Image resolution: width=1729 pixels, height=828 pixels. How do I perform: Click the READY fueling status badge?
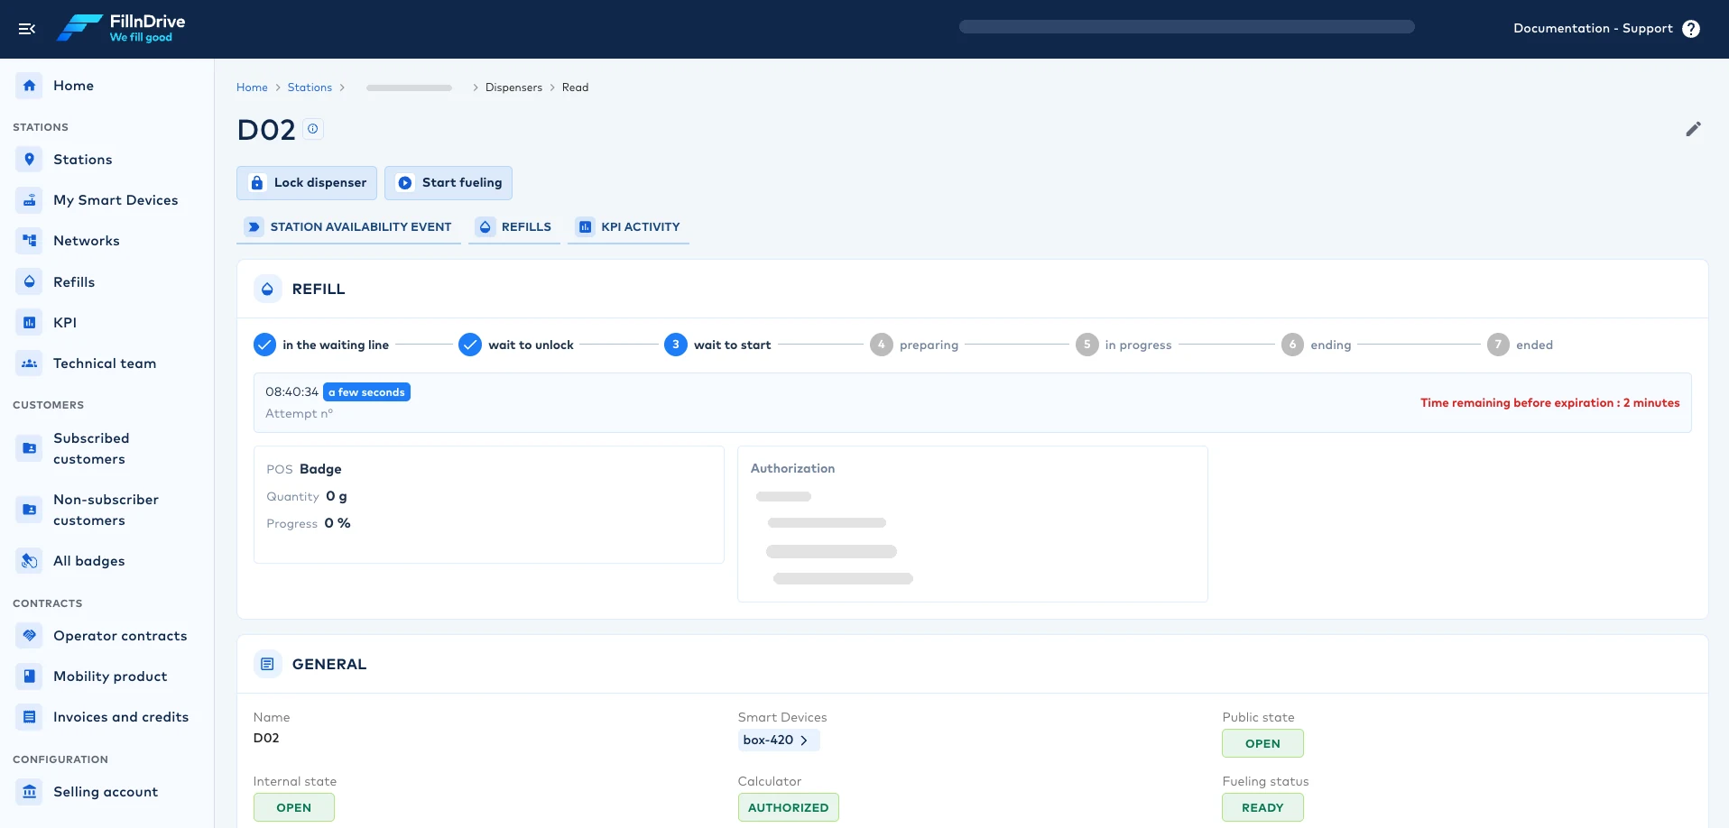1262,807
